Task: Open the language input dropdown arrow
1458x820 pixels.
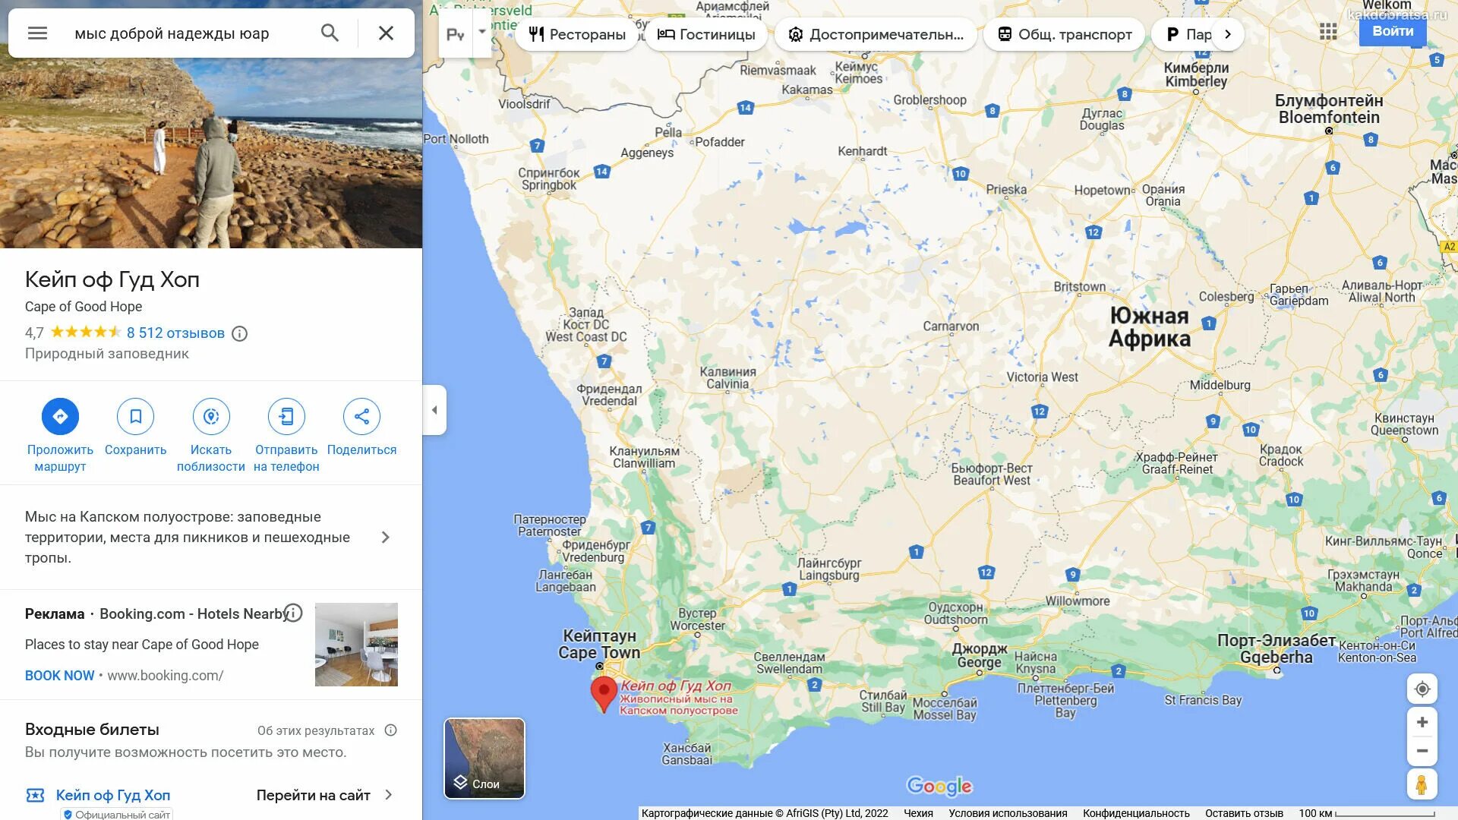Action: pos(481,33)
